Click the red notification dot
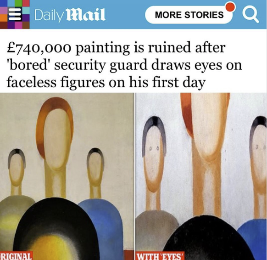 (x=230, y=7)
